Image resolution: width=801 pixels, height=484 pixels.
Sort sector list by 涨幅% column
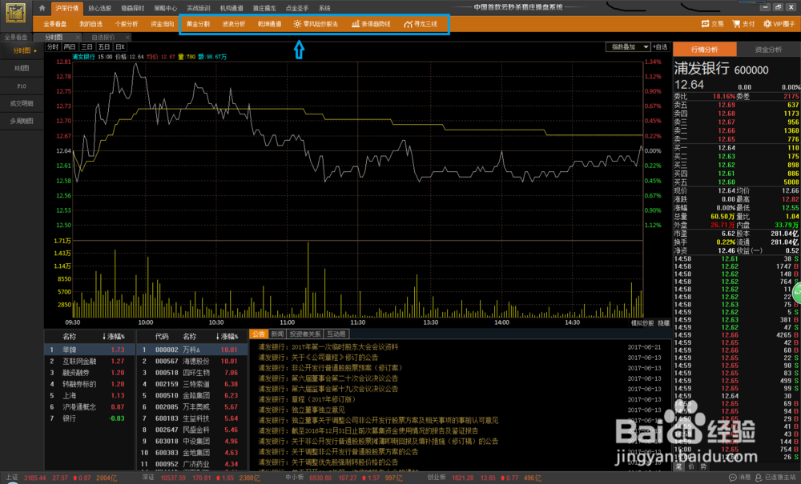(x=114, y=337)
